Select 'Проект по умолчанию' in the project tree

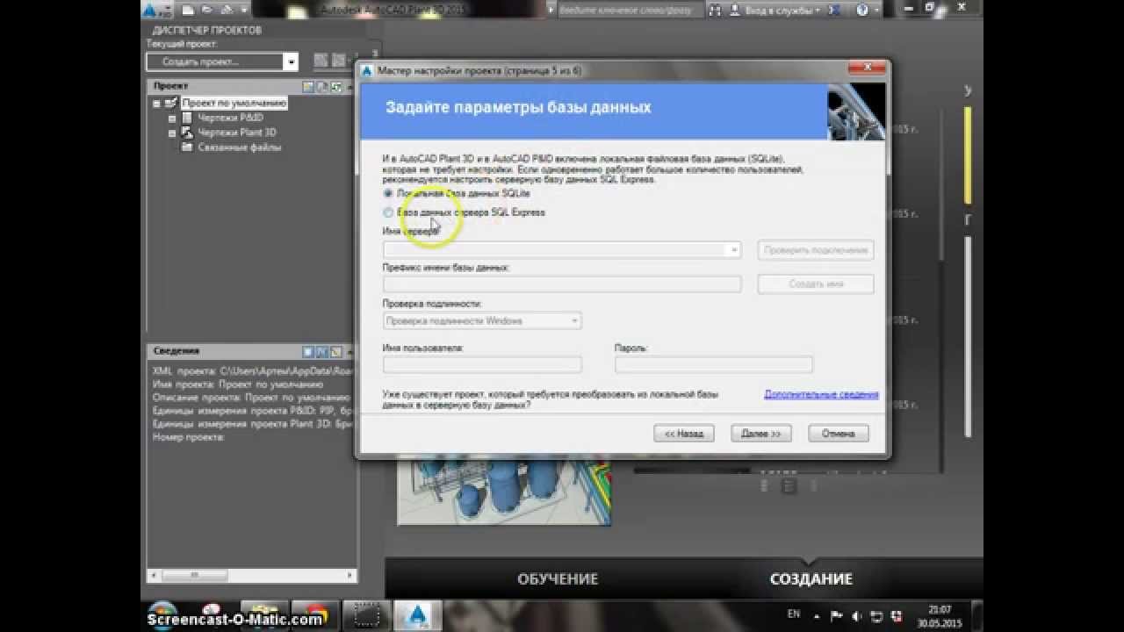pos(234,104)
